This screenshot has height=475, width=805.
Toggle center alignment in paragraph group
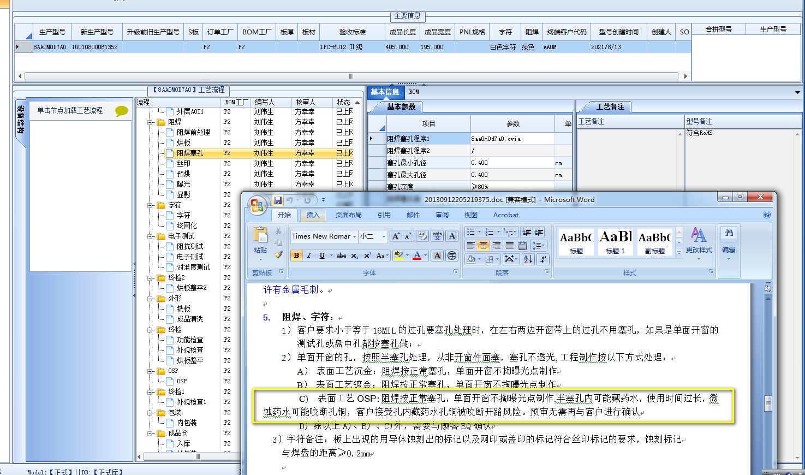(x=484, y=246)
